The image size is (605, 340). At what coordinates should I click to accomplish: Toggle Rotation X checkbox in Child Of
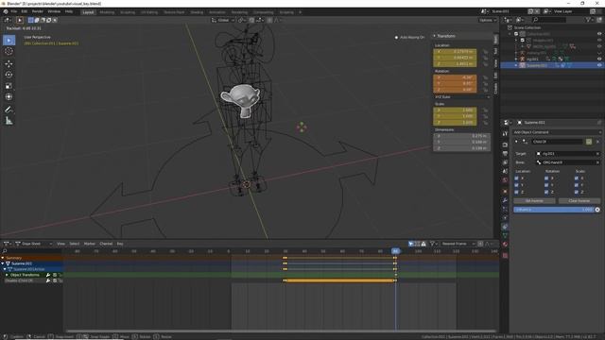point(546,178)
